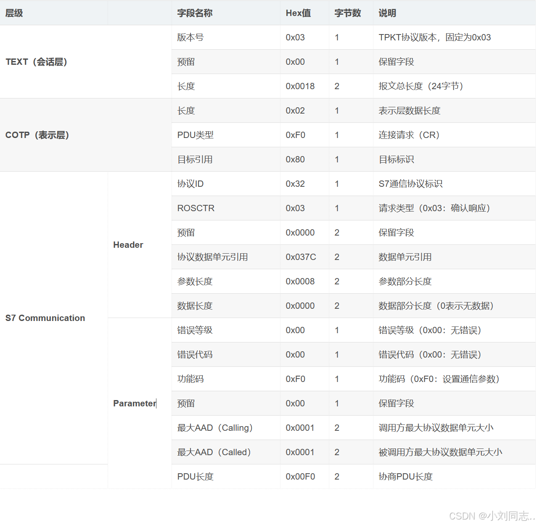Click byte count 1 in the 协议ID row
The width and height of the screenshot is (537, 525).
[x=337, y=184]
